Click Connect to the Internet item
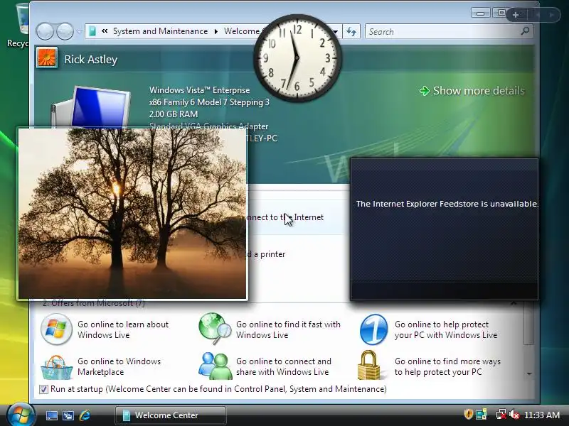 (285, 217)
